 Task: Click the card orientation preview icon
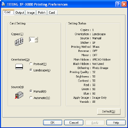point(19,67)
